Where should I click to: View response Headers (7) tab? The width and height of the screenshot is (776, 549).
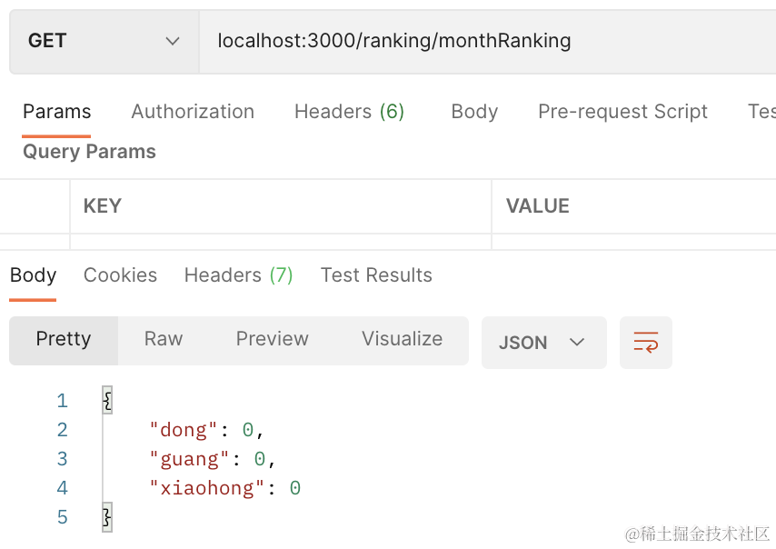(x=238, y=275)
